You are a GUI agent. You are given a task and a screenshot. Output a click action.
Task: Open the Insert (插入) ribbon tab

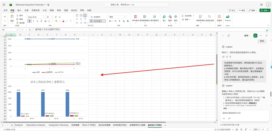pyautogui.click(x=19, y=10)
